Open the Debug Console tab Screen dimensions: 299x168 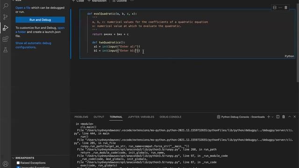coord(170,117)
